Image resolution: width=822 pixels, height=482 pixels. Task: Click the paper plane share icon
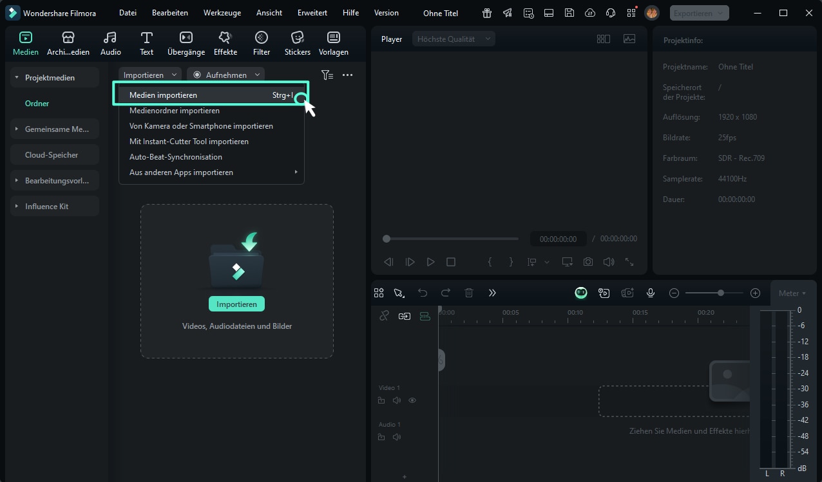pyautogui.click(x=508, y=13)
